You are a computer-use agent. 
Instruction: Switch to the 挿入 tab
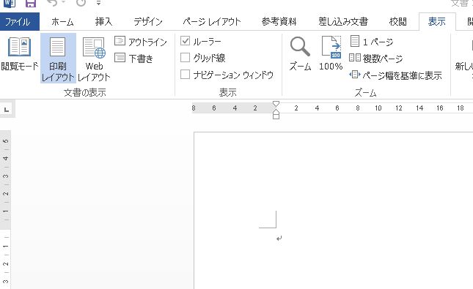click(104, 22)
